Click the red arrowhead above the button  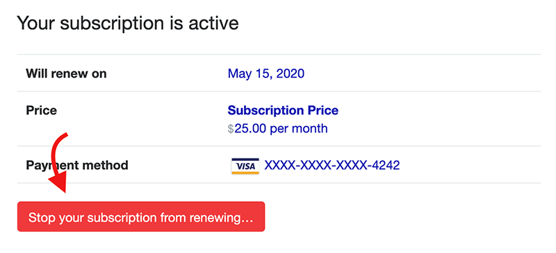click(58, 182)
